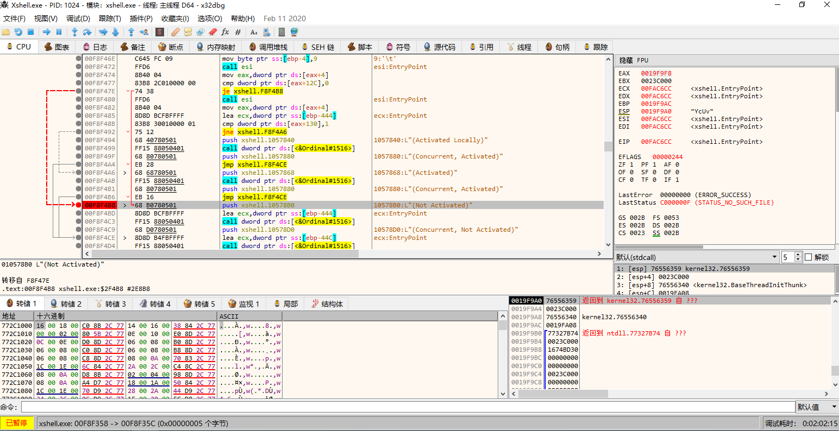The width and height of the screenshot is (839, 431).
Task: Click the globe update-check icon
Action: pyautogui.click(x=294, y=32)
